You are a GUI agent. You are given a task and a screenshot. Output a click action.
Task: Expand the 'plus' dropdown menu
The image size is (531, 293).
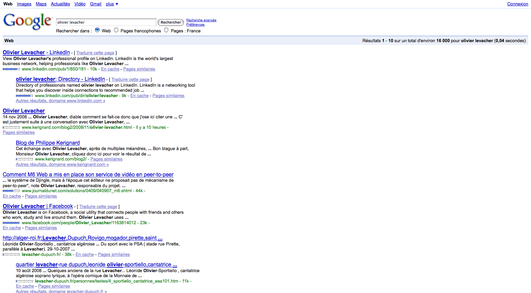(112, 4)
